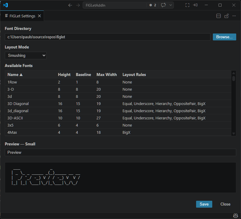The height and width of the screenshot is (219, 241).
Task: Go back with the left arrow
Action: [70, 5]
